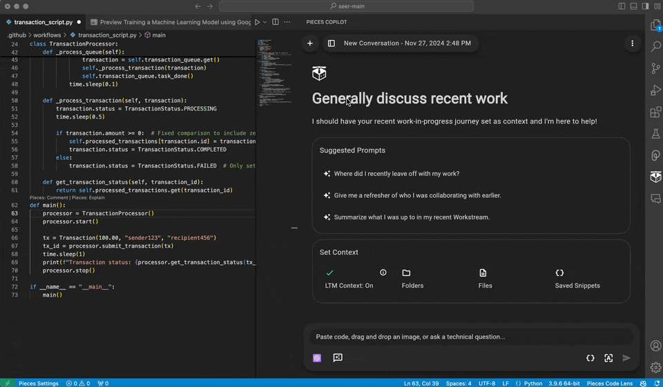The image size is (663, 387).
Task: Click the Pieces: Comment code lens
Action: 48,198
